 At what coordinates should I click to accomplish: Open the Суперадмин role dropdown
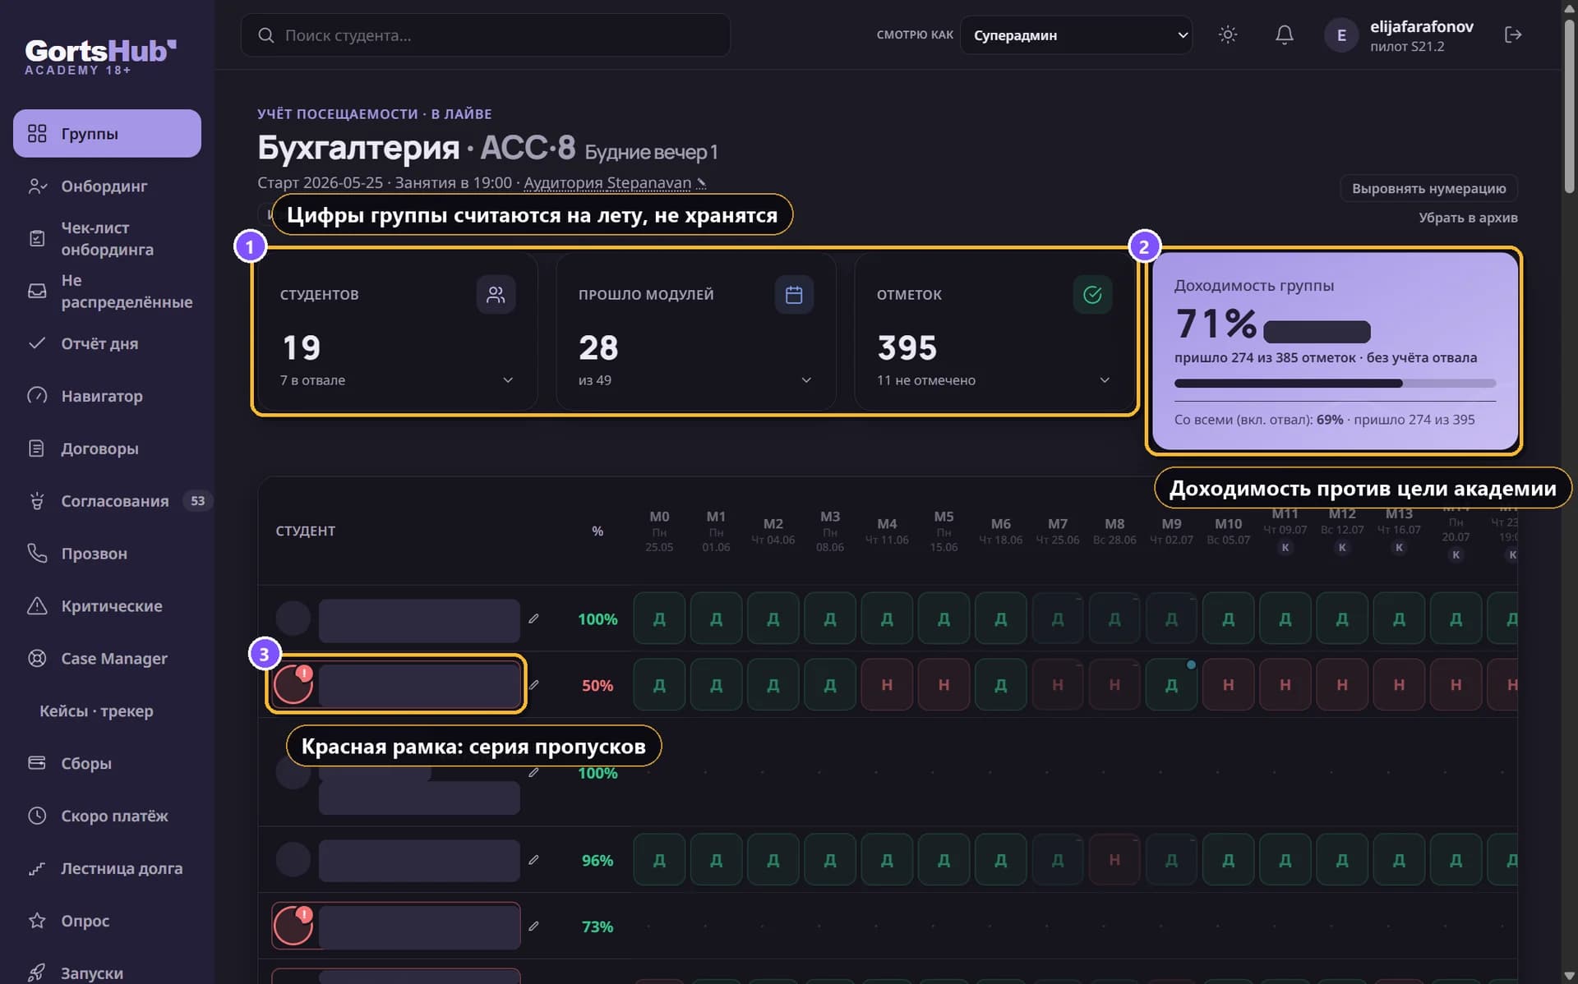1076,35
